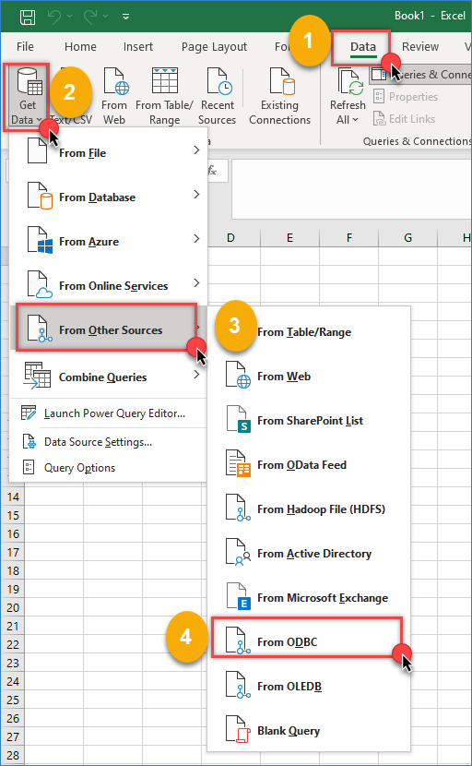The image size is (472, 766).
Task: Choose From OData Feed
Action: tap(309, 465)
